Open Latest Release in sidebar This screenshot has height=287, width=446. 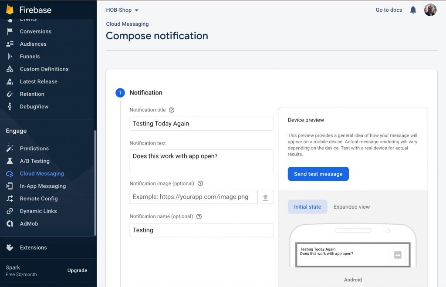39,81
